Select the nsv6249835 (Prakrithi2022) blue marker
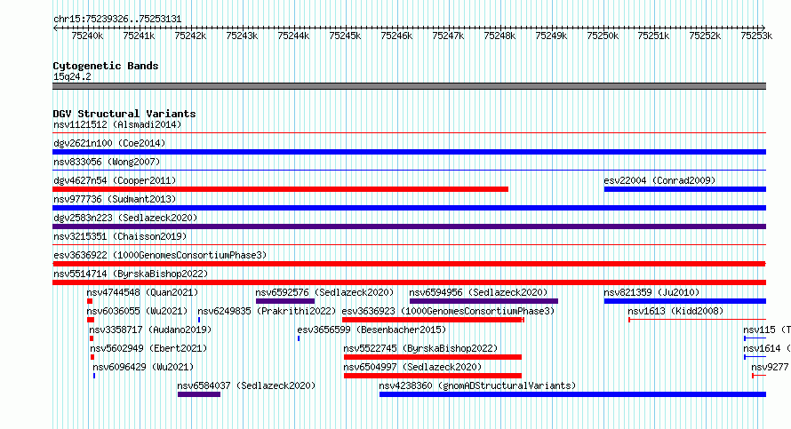This screenshot has height=429, width=791. point(199,320)
